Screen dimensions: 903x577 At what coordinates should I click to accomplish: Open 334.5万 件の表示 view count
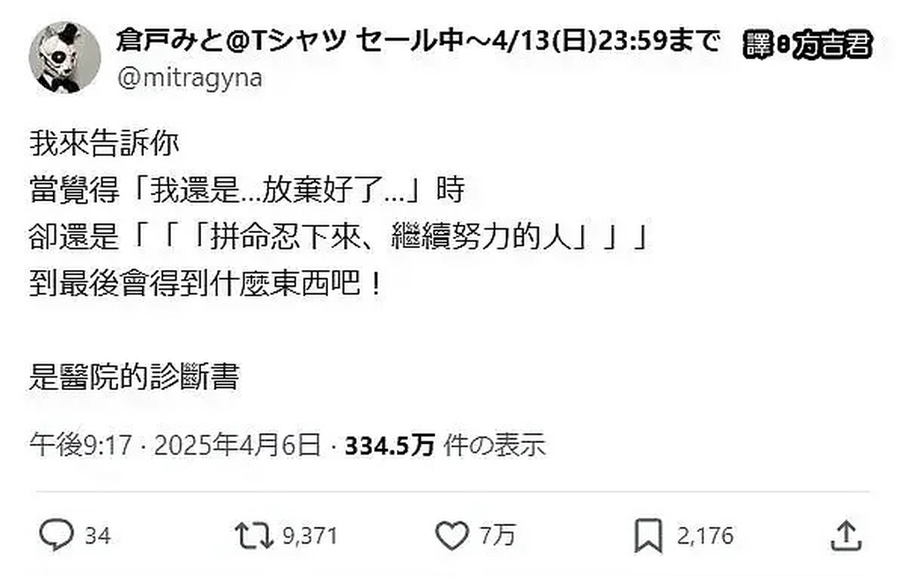[444, 445]
